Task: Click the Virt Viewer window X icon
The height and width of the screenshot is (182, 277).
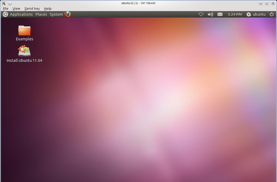Action: (x=4, y=3)
